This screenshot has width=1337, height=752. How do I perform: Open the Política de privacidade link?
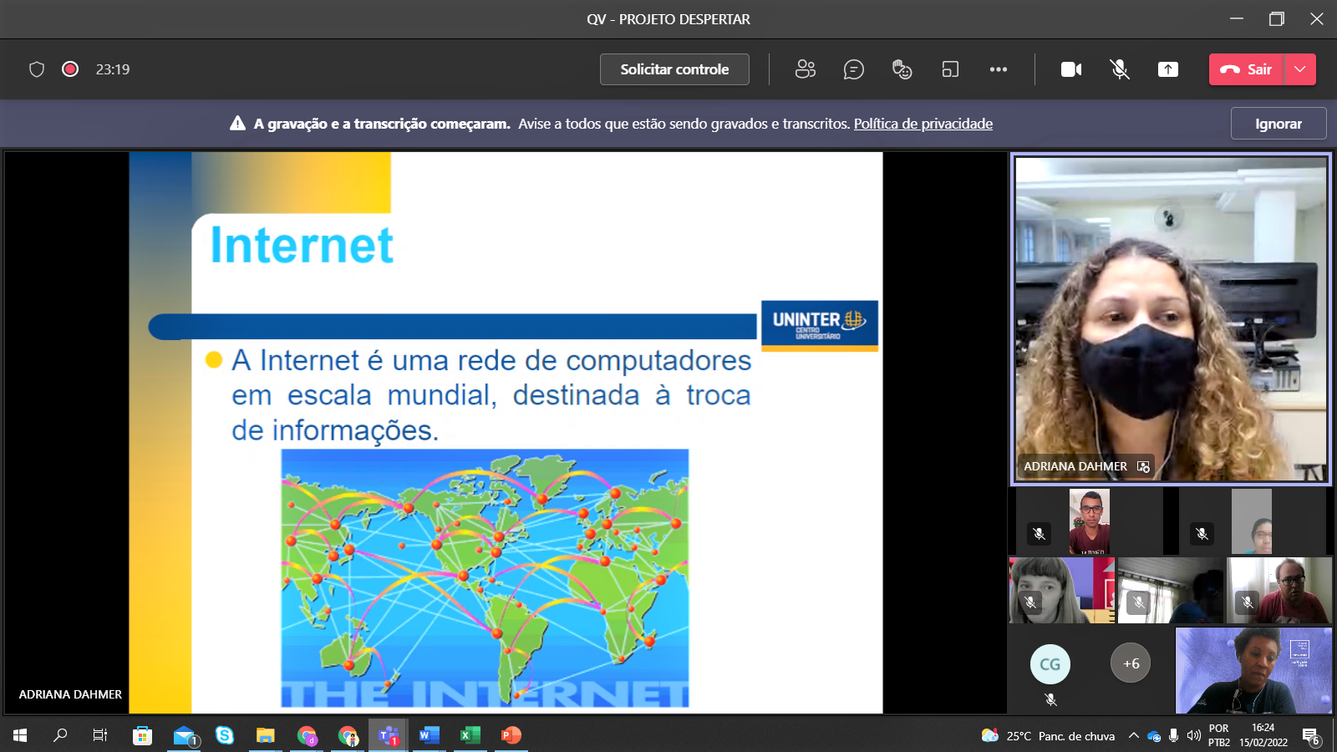click(x=923, y=124)
